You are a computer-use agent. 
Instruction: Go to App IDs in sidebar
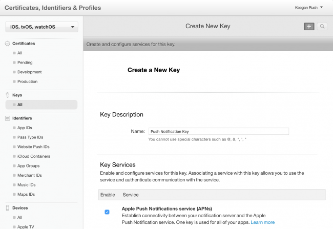click(x=25, y=128)
